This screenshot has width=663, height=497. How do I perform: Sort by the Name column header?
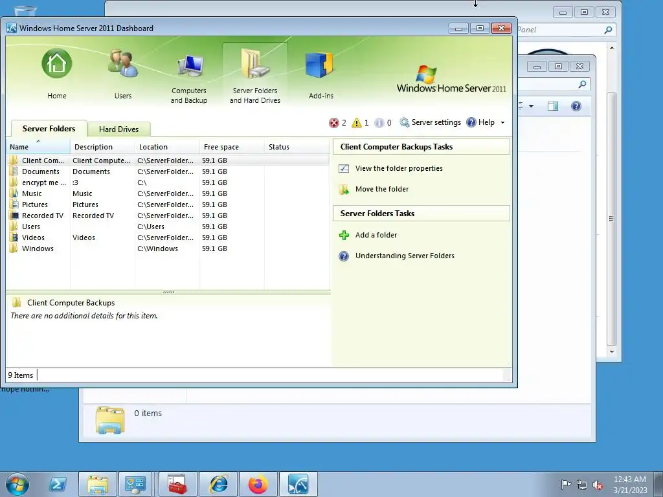pyautogui.click(x=38, y=147)
